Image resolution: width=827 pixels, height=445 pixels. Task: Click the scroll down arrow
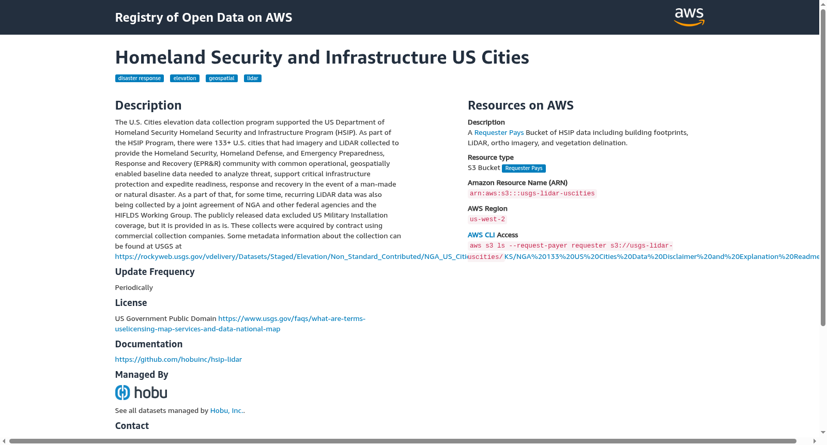pos(823,433)
